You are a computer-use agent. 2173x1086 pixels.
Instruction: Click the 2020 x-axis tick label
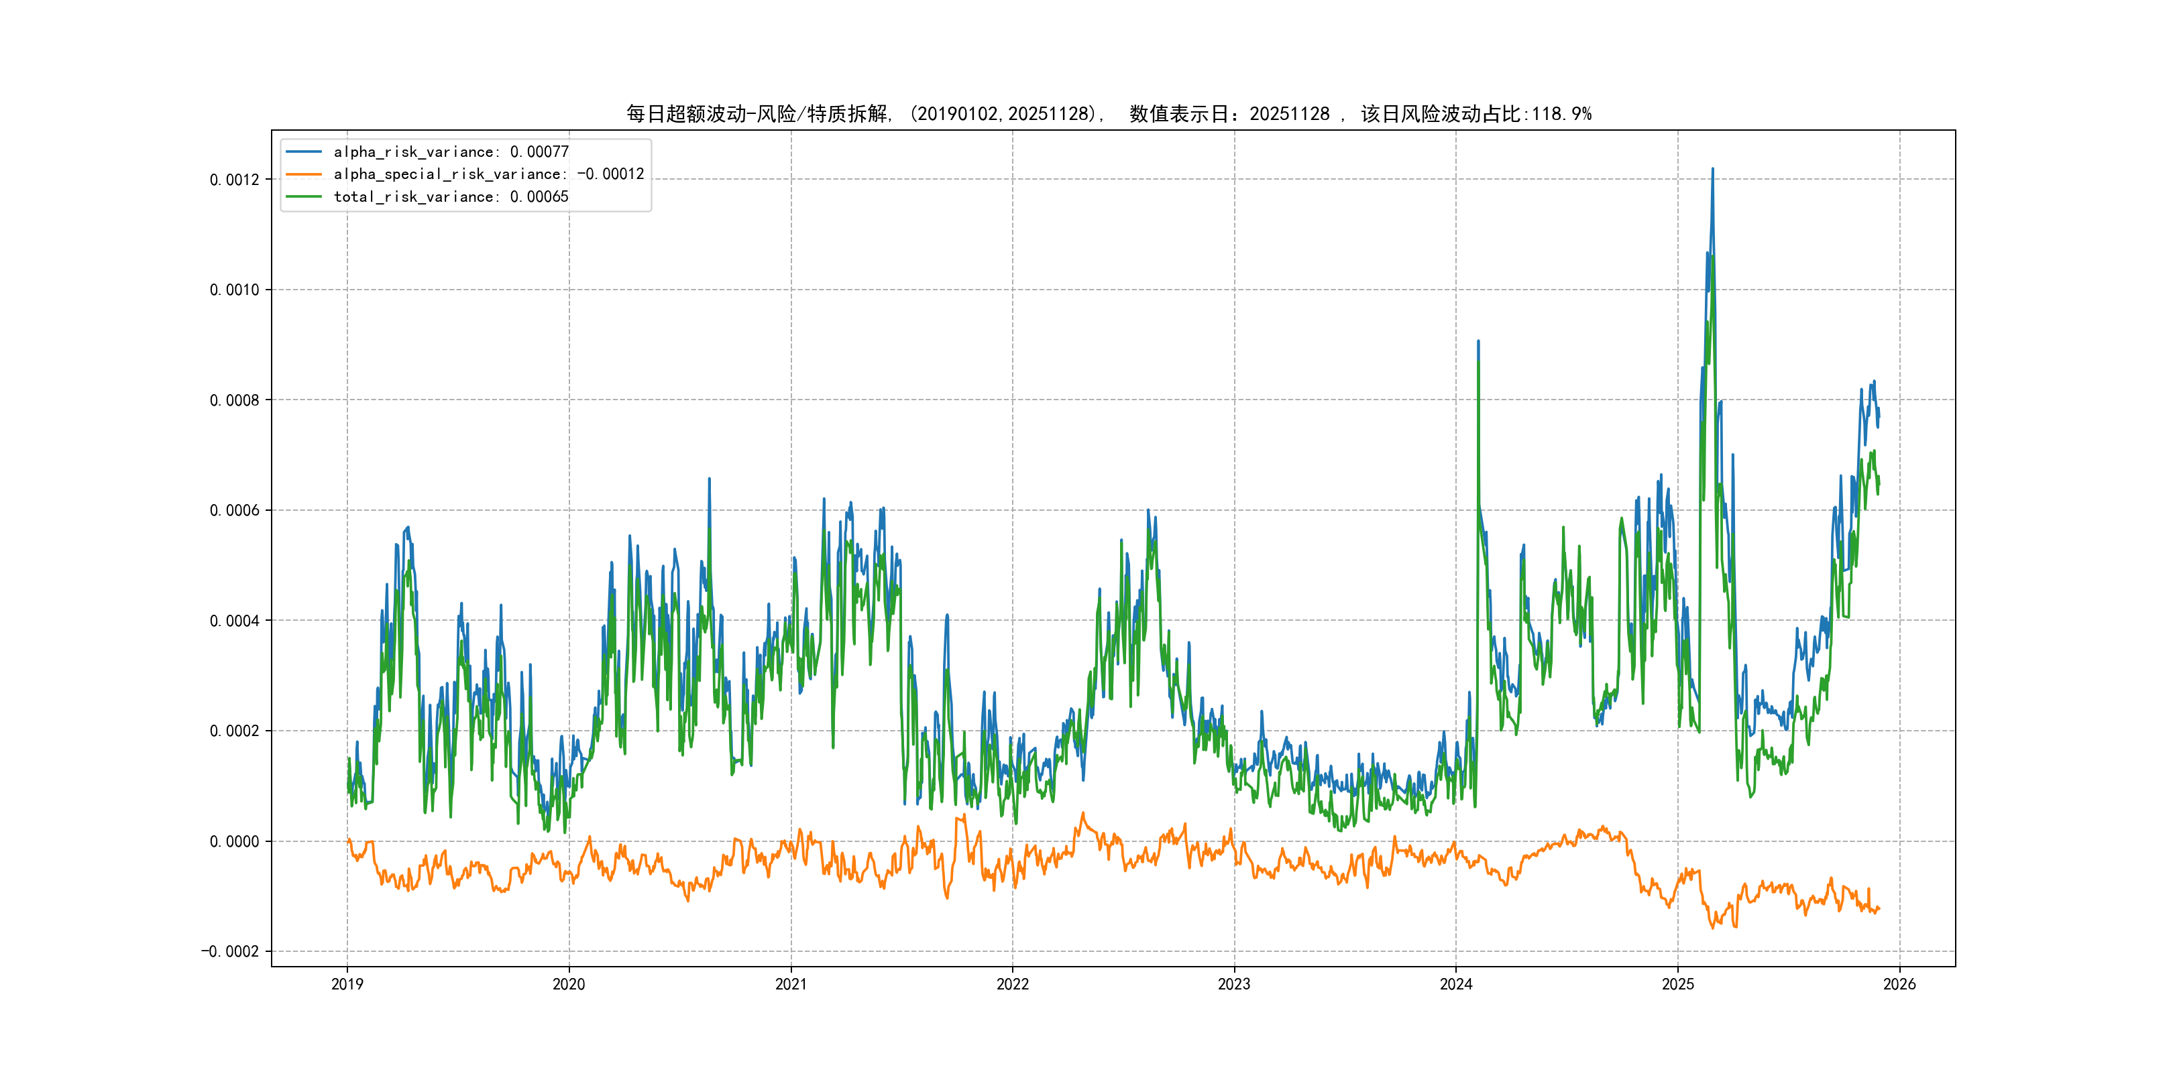tap(569, 984)
